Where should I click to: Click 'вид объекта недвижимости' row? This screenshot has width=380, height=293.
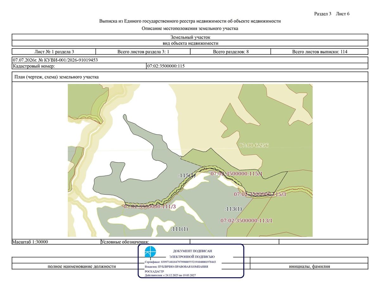[190, 43]
